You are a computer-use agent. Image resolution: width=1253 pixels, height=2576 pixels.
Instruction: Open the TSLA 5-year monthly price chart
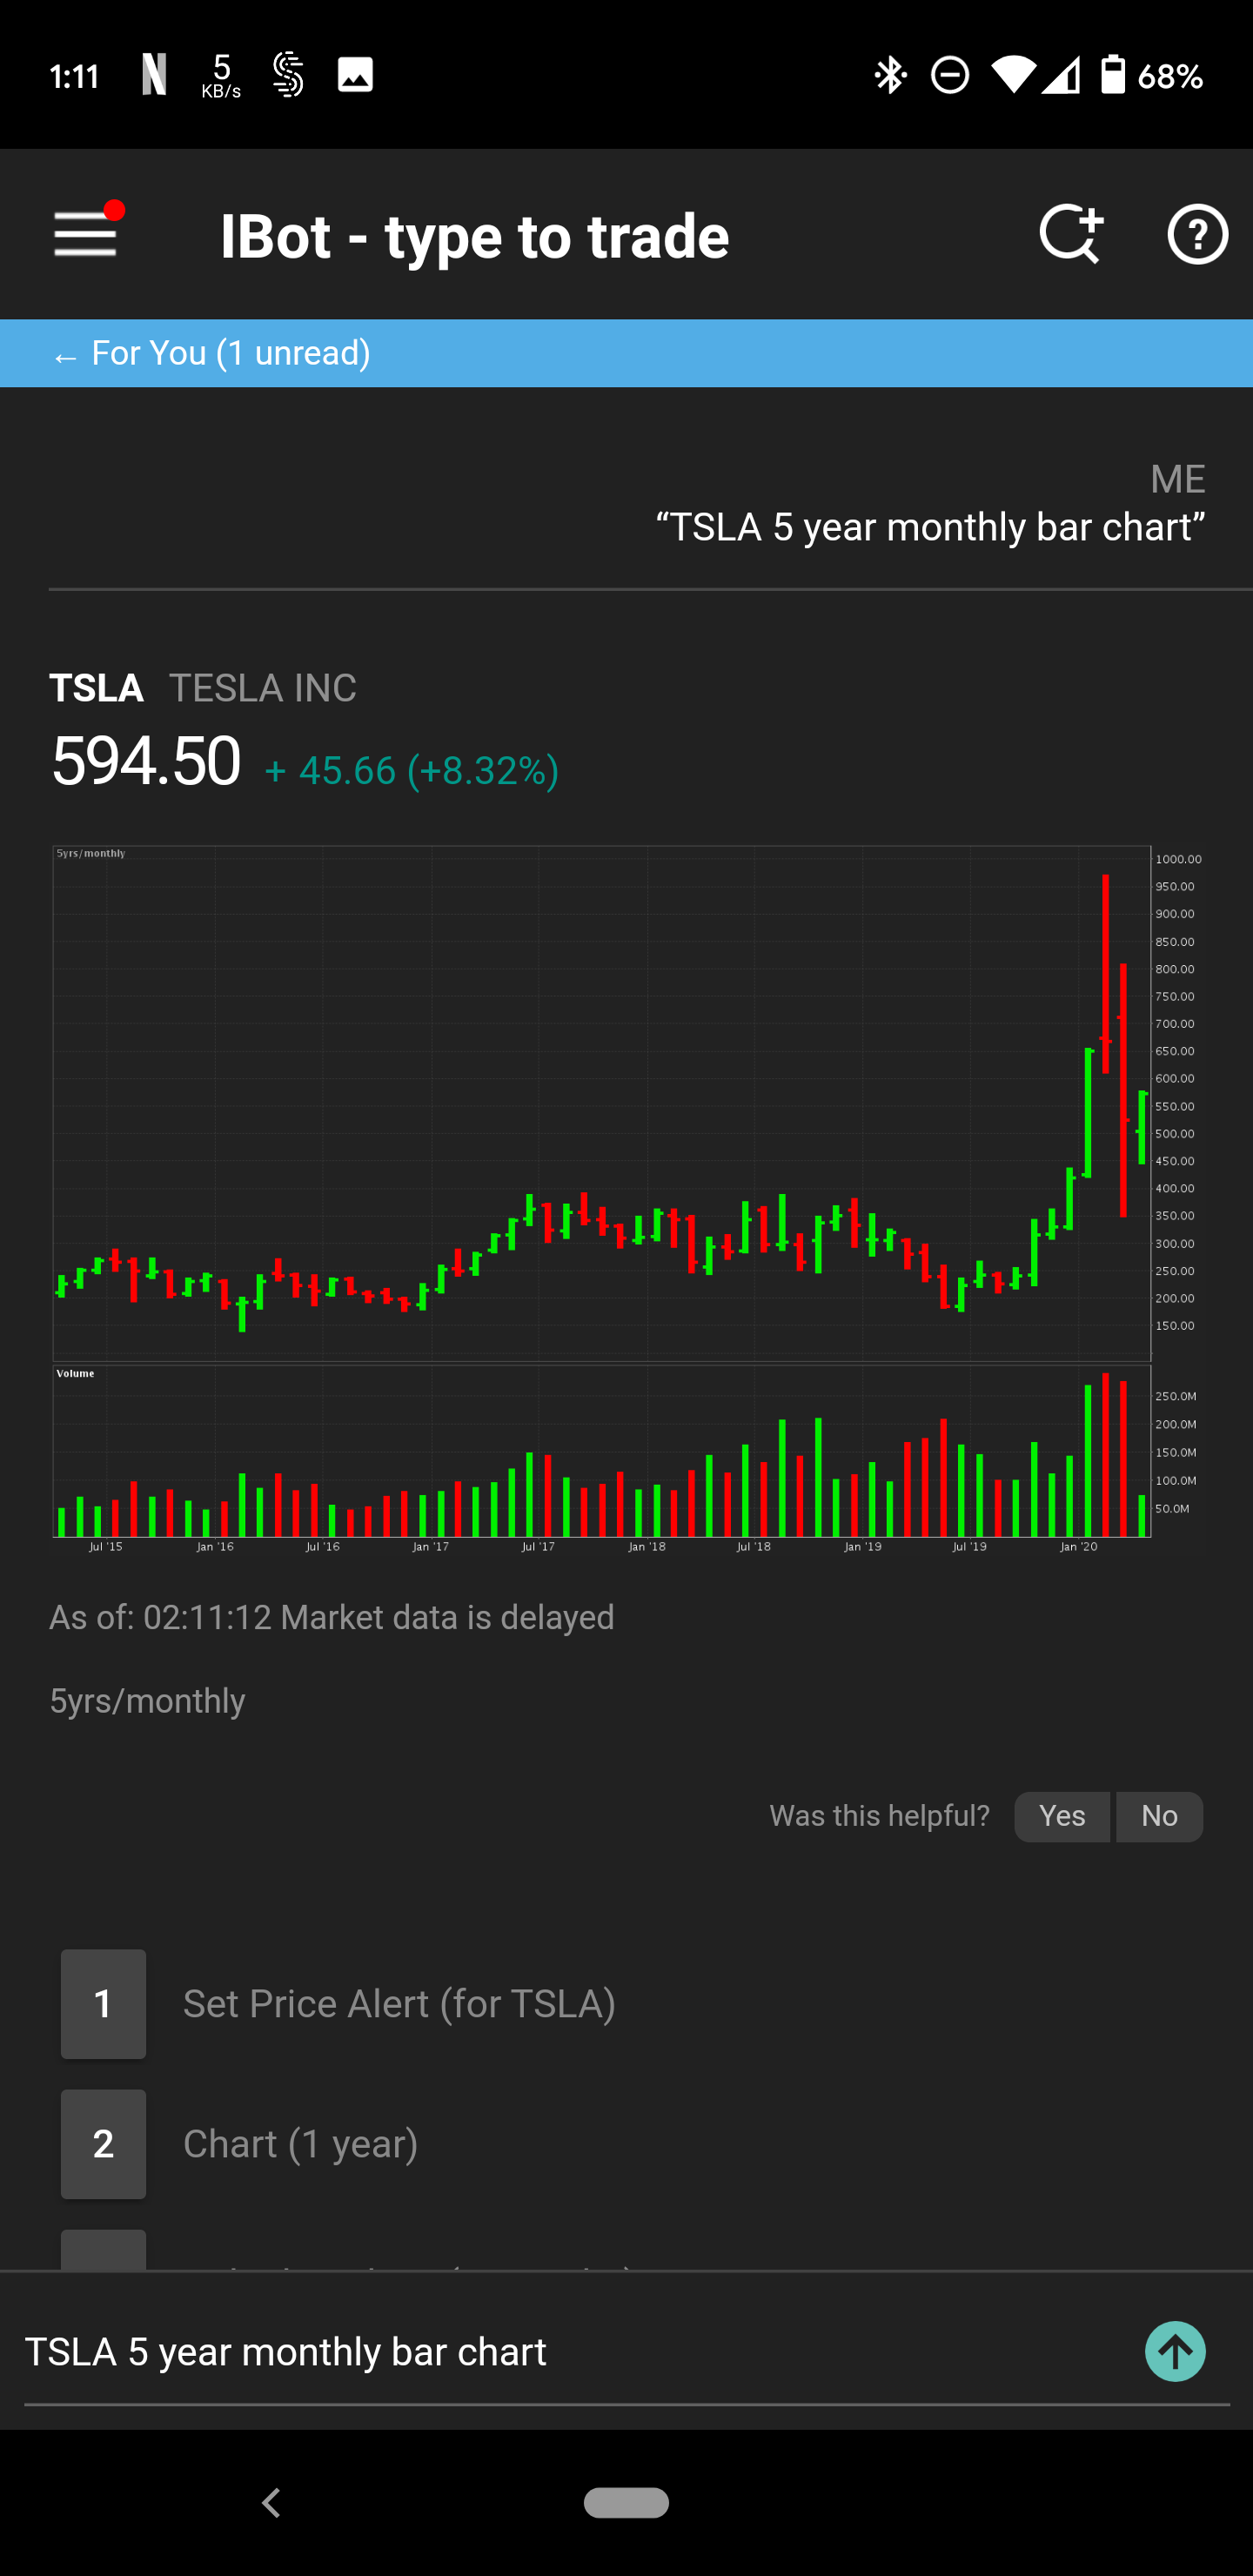click(602, 1103)
